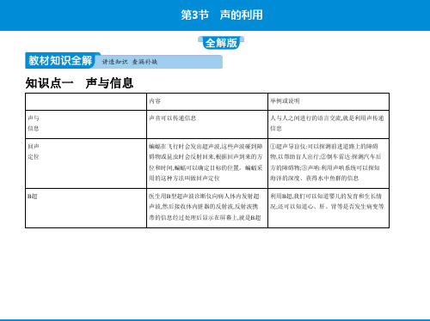This screenshot has width=430, height=321.
Task: Click the 内容 column header cell
Action: (x=207, y=101)
